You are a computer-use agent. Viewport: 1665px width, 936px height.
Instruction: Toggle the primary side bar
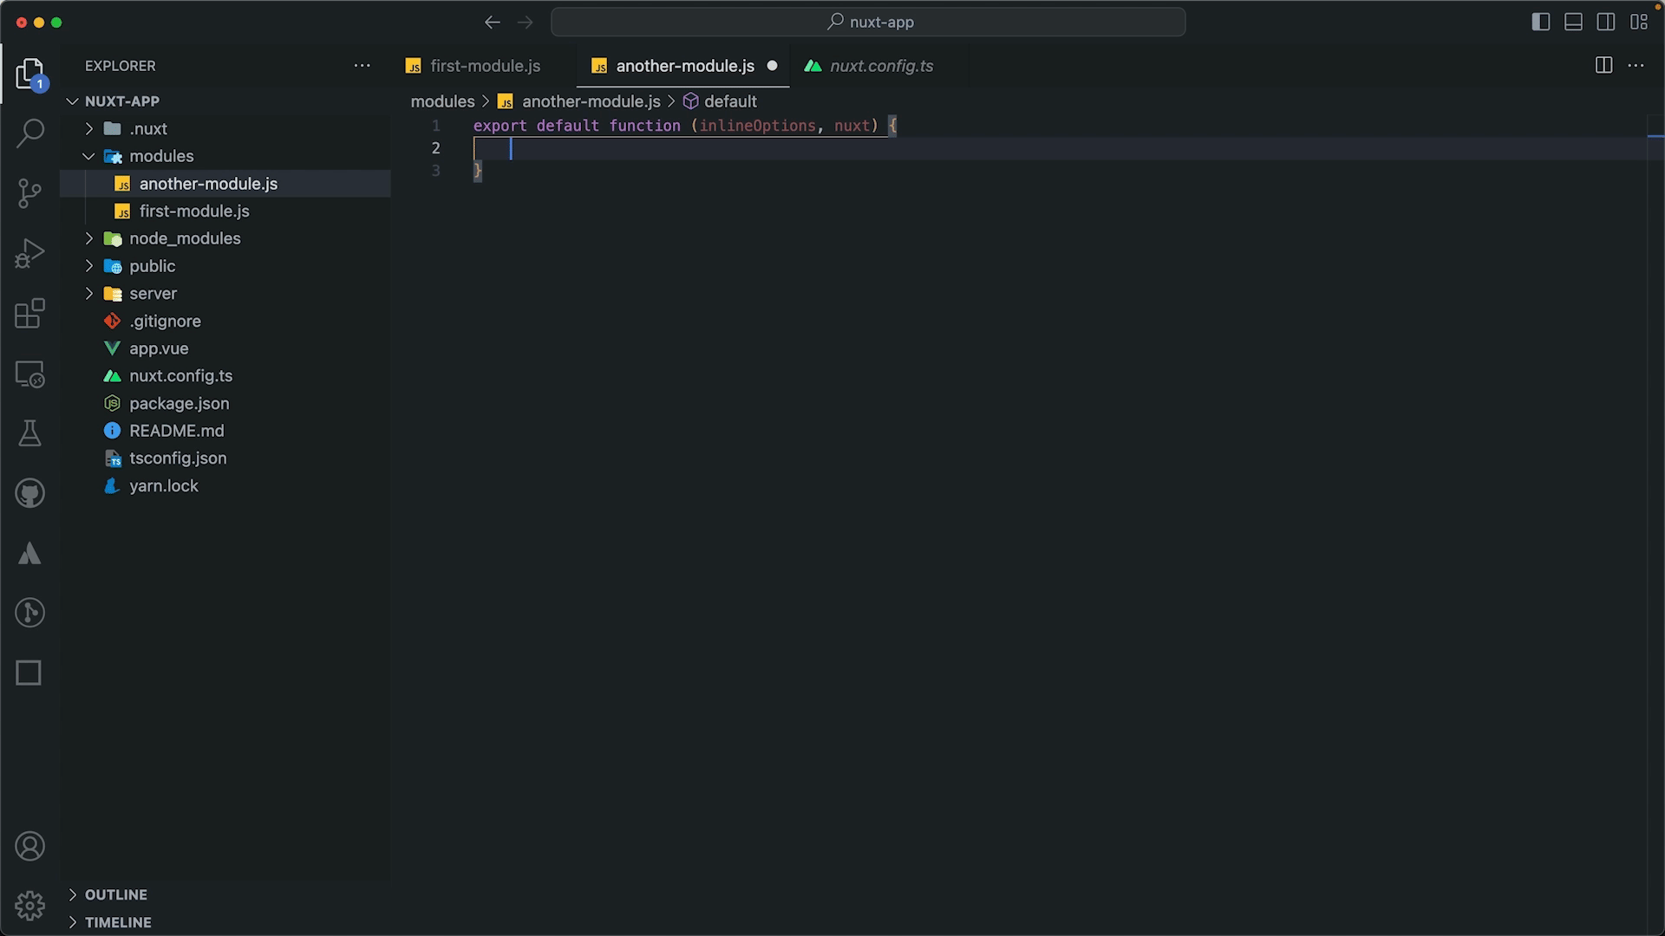1541,23
